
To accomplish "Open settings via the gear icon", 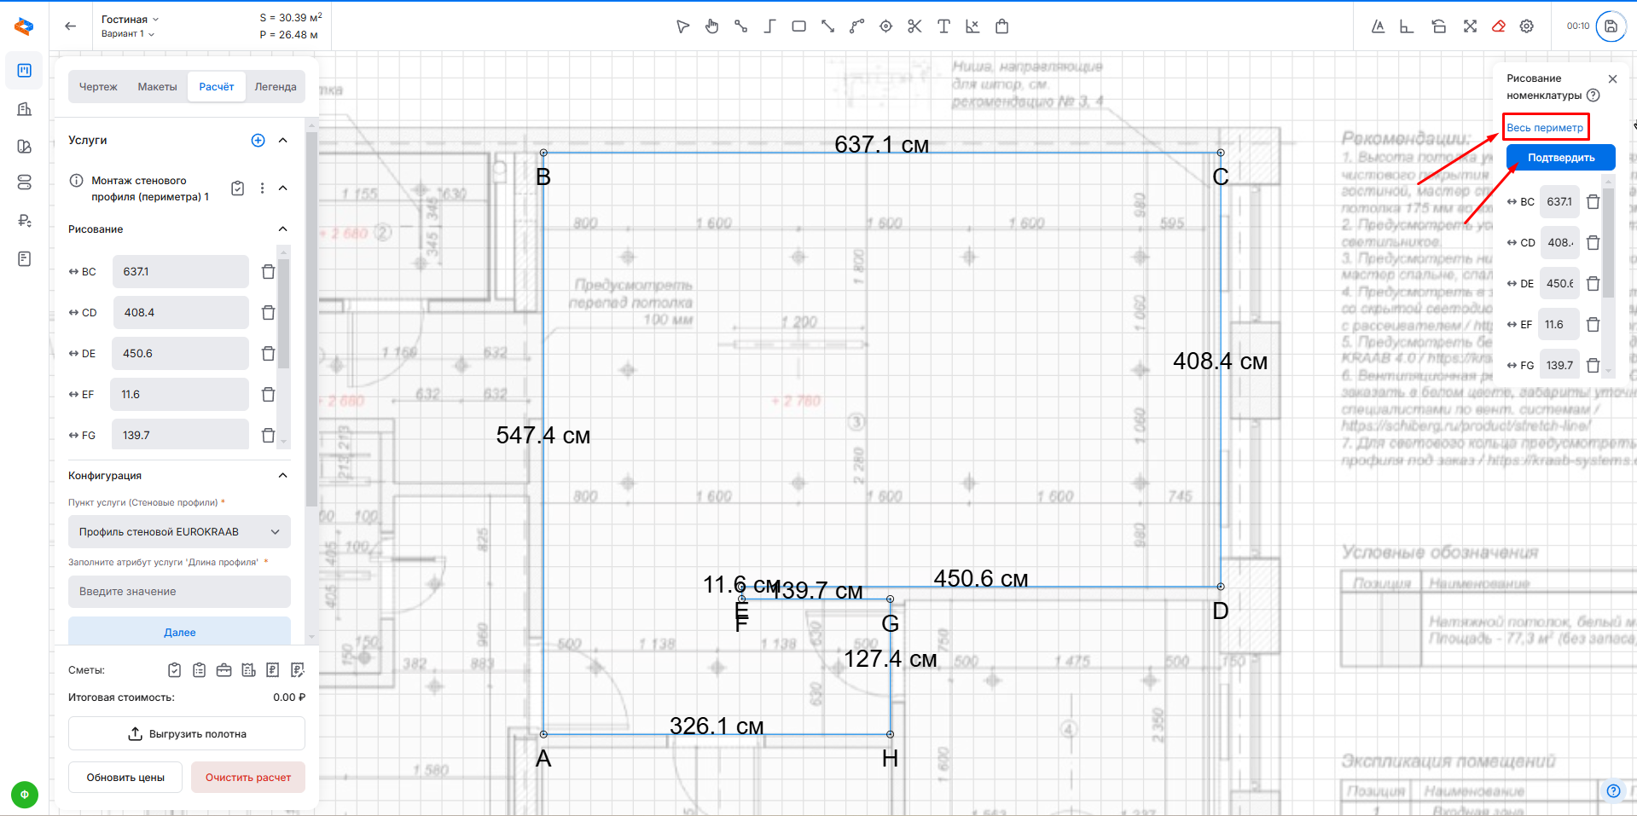I will pyautogui.click(x=1527, y=26).
